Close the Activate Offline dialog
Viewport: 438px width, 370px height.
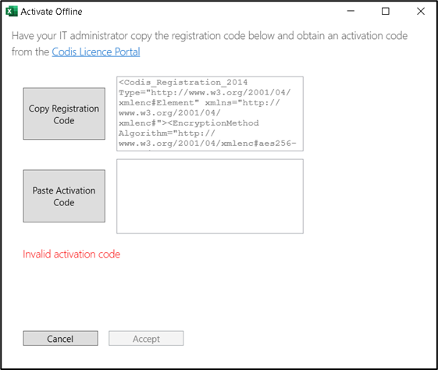tap(421, 11)
